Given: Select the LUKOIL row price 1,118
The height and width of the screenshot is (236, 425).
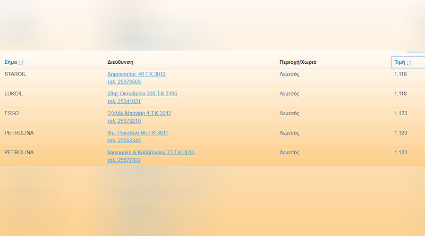Looking at the screenshot, I should 400,94.
